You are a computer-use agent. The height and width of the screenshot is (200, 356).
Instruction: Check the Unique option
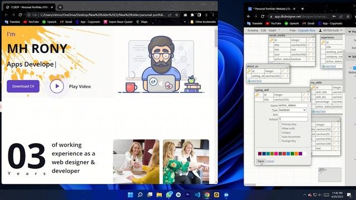click(280, 132)
